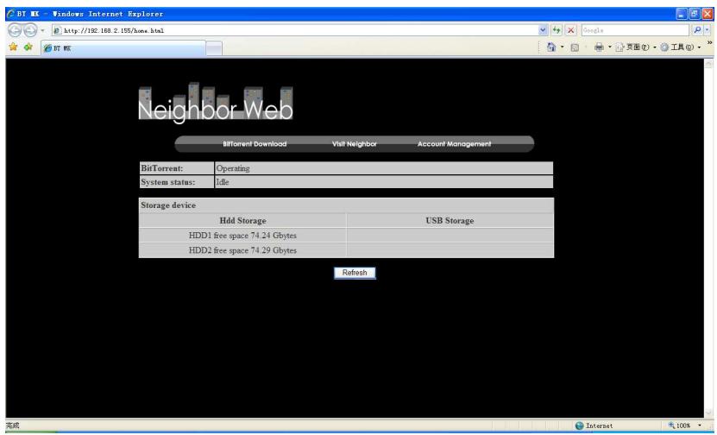Viewport: 717px width, 435px height.
Task: Expand the address bar history dropdown
Action: [543, 31]
